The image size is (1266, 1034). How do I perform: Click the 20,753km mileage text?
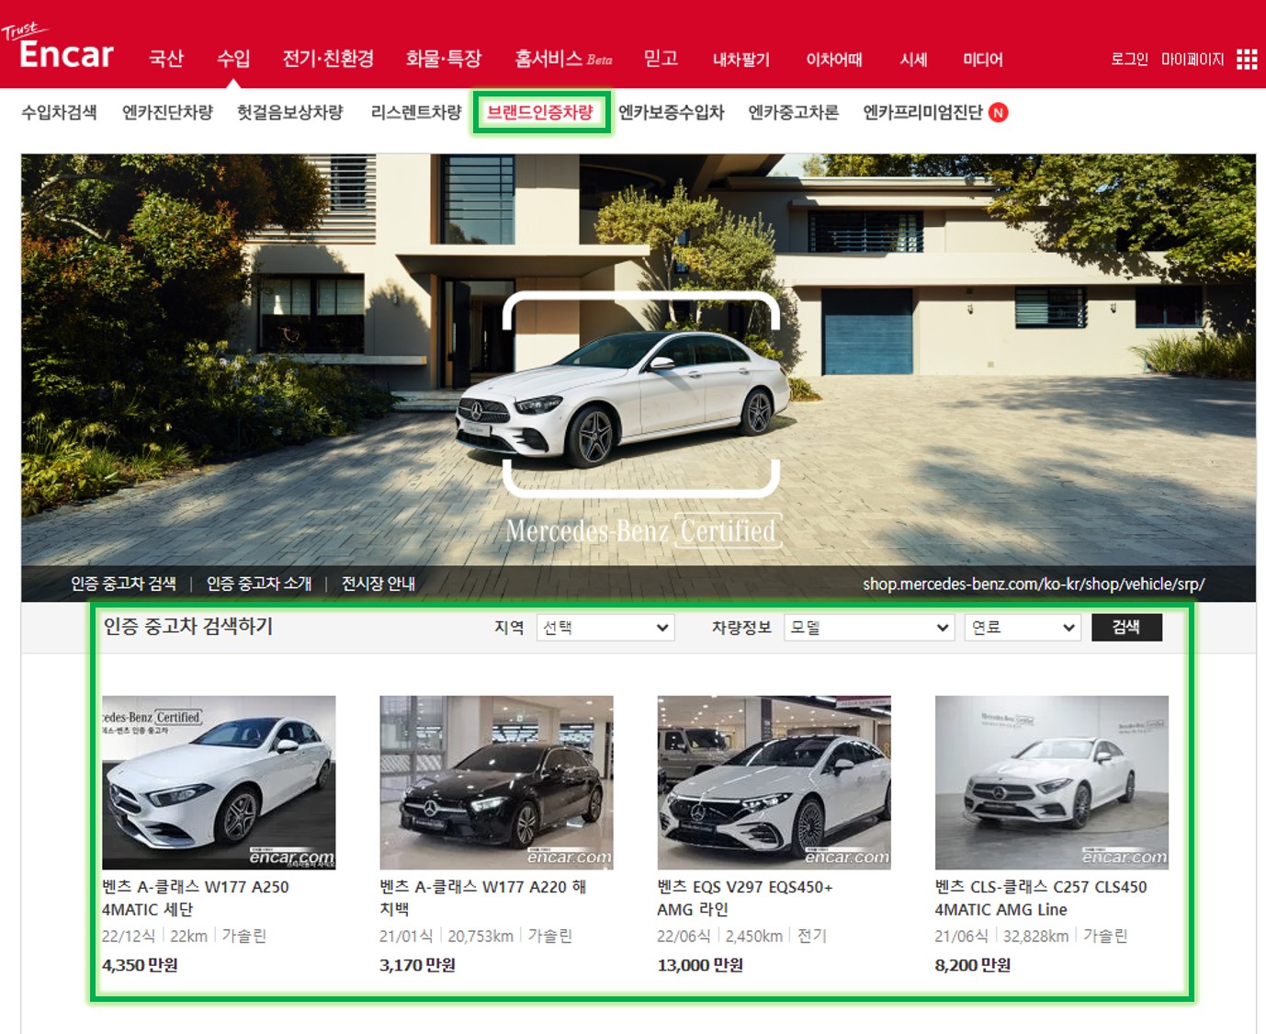pyautogui.click(x=480, y=936)
